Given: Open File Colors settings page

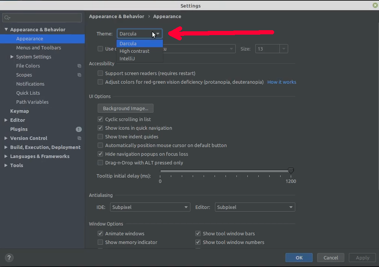Looking at the screenshot, I should point(28,66).
